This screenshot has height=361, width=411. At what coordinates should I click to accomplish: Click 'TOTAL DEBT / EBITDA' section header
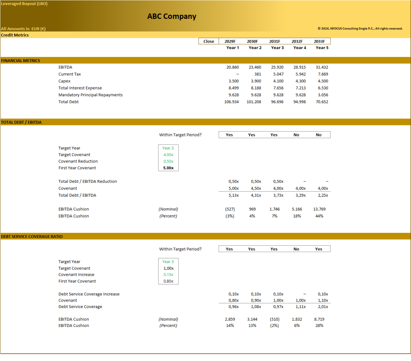pyautogui.click(x=21, y=122)
